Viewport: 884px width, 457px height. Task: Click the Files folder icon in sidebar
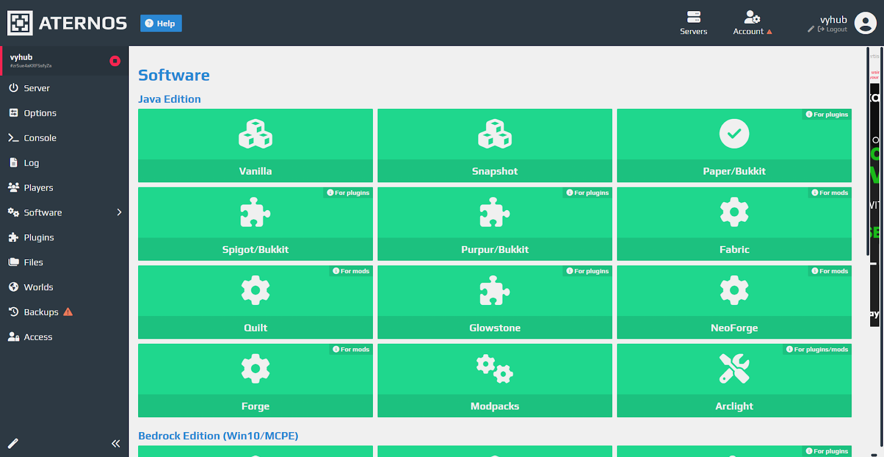pyautogui.click(x=14, y=262)
